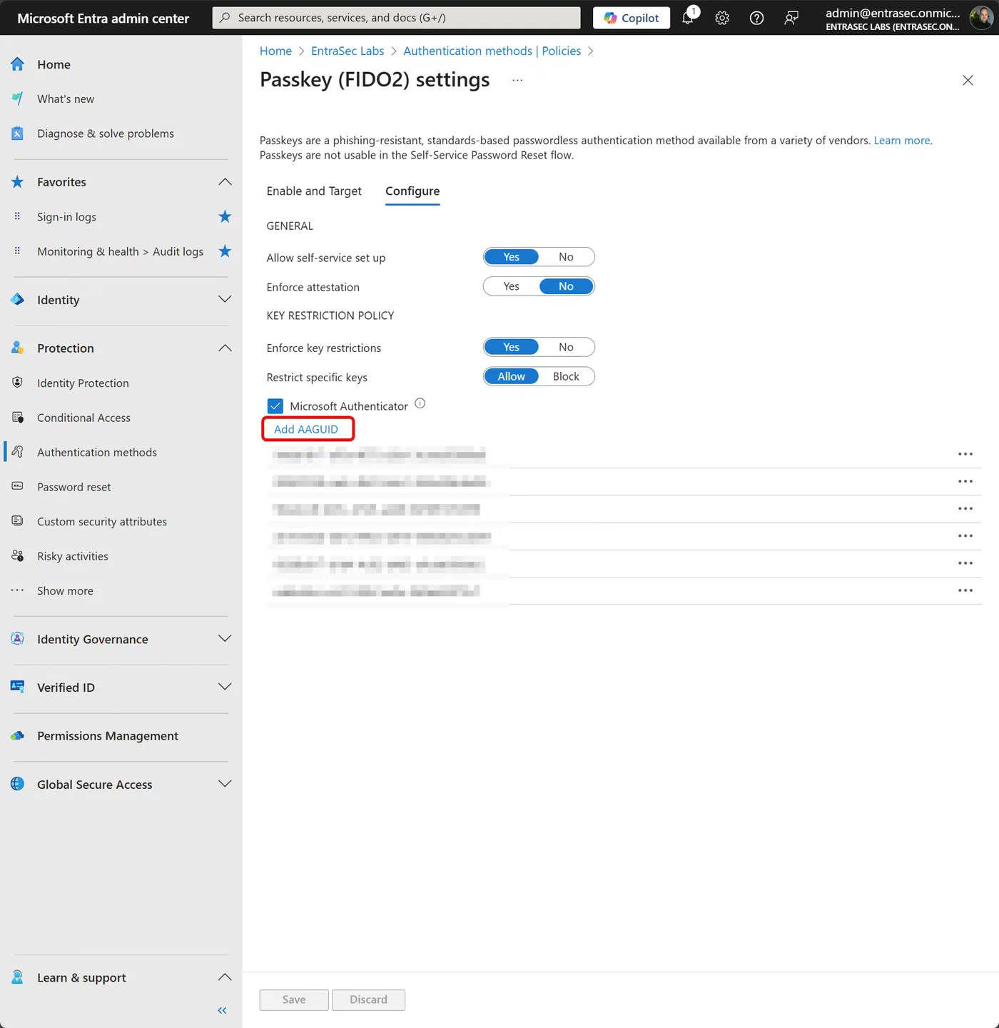Click Diagnose & solve problems icon
Image resolution: width=999 pixels, height=1028 pixels.
click(x=18, y=133)
